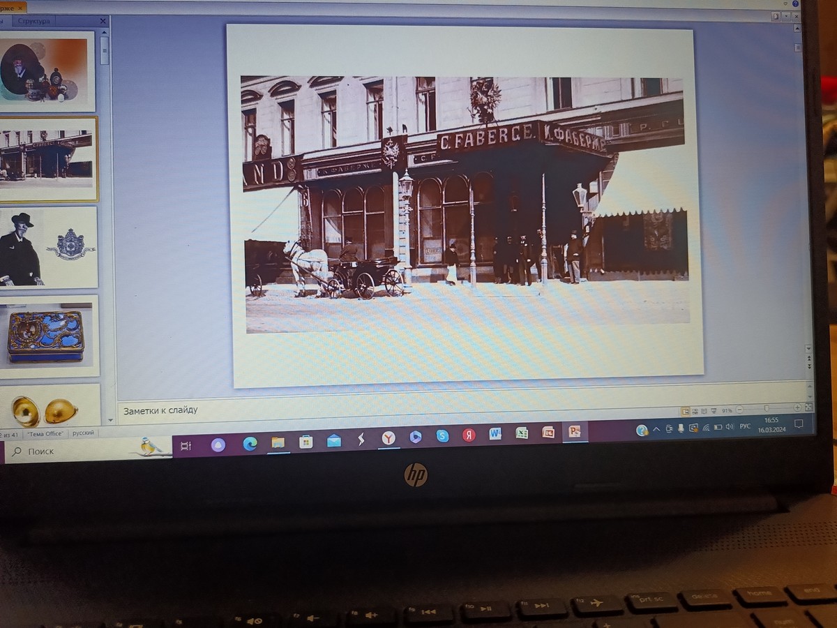
Task: Toggle the volume icon in tray
Action: pyautogui.click(x=730, y=426)
